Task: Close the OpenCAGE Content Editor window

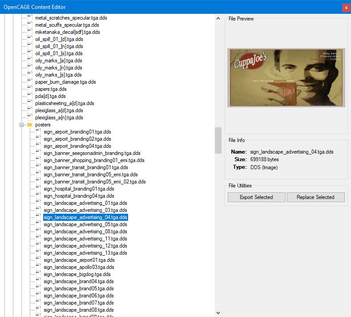Action: (x=346, y=8)
